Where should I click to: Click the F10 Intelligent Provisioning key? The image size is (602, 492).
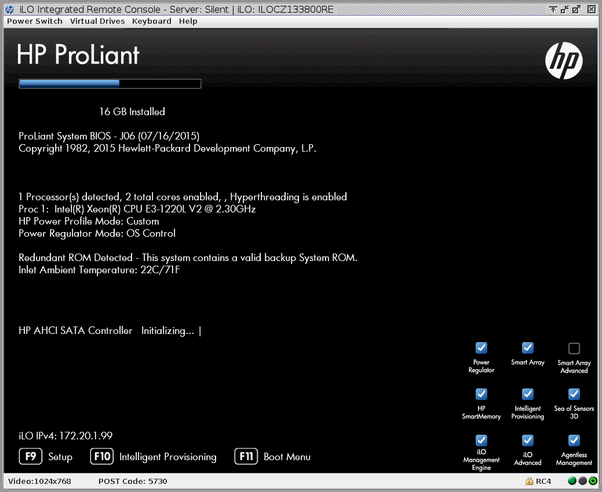(x=102, y=456)
